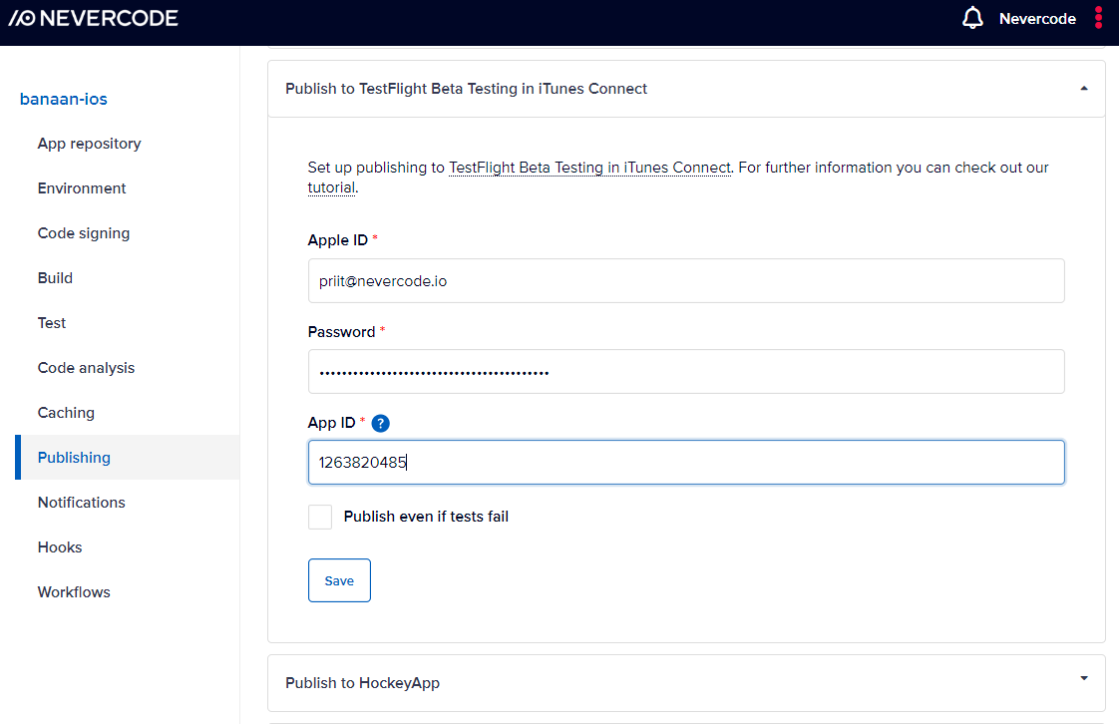Screen dimensions: 1119x724
Task: Click the Nevercode logo
Action: [94, 19]
